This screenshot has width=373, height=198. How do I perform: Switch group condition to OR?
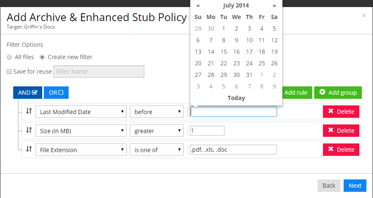(56, 93)
